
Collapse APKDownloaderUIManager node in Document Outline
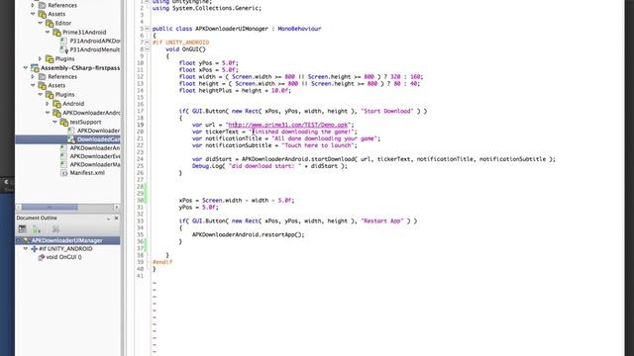click(x=18, y=240)
